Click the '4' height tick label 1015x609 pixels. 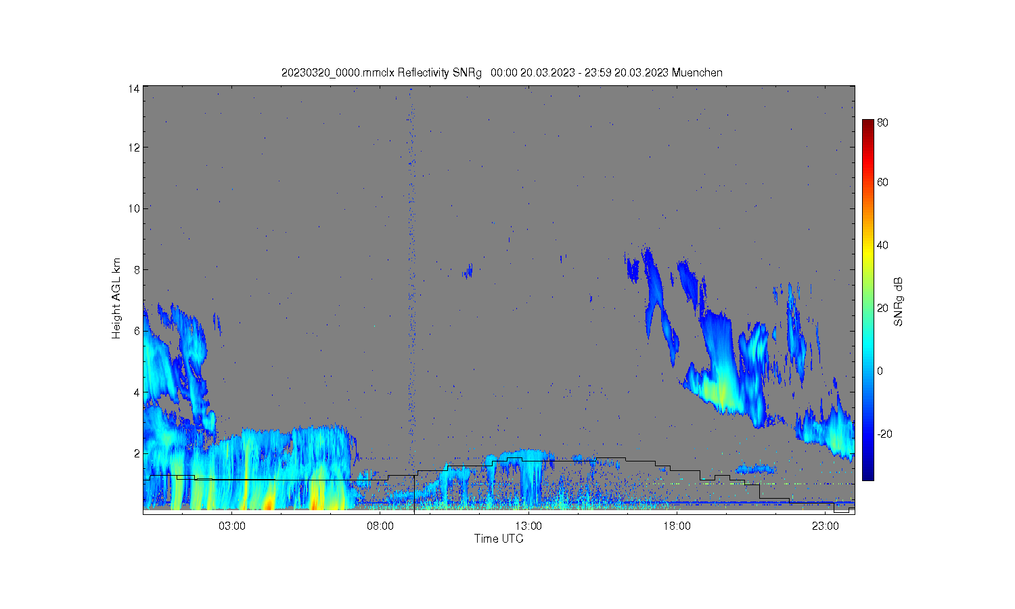(137, 392)
